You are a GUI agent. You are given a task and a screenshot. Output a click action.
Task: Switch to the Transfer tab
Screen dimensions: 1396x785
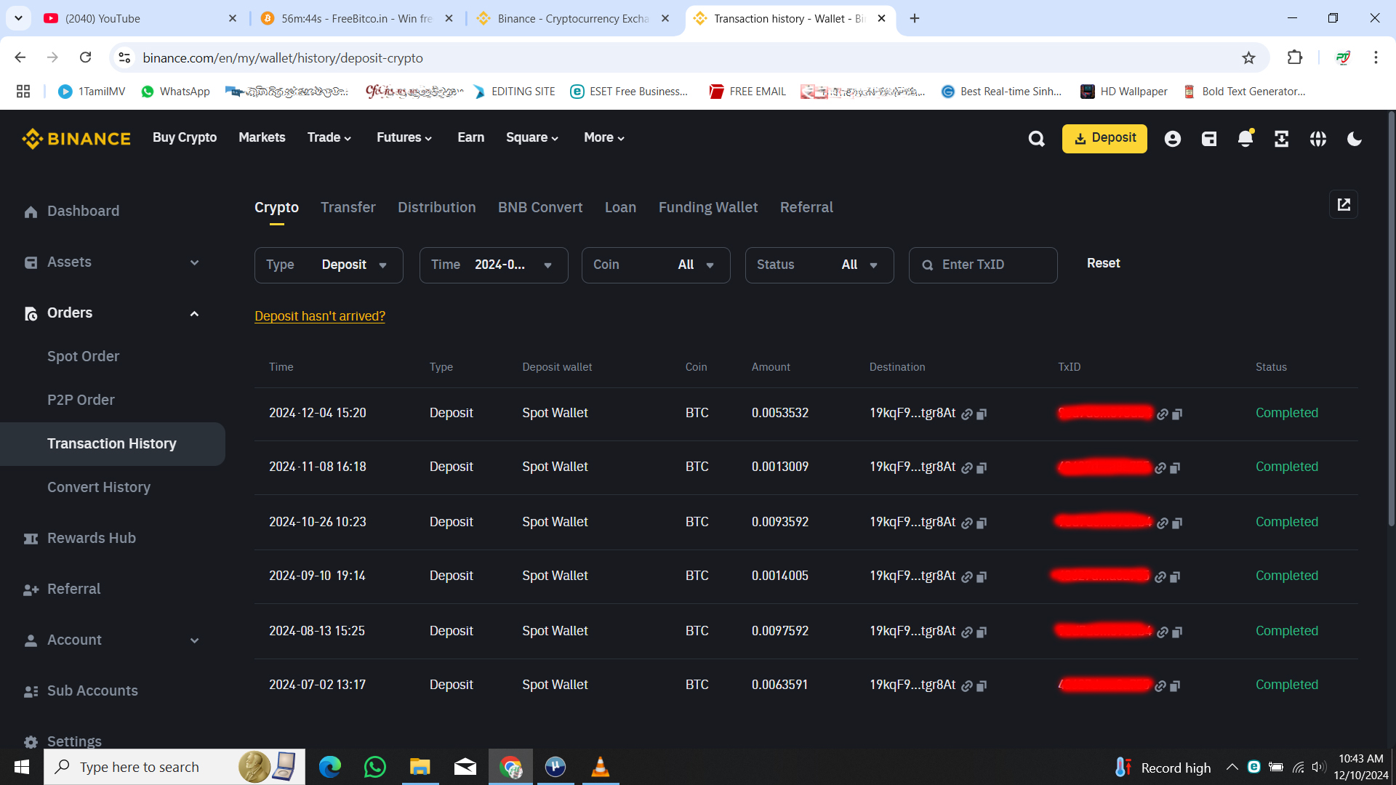(x=348, y=208)
